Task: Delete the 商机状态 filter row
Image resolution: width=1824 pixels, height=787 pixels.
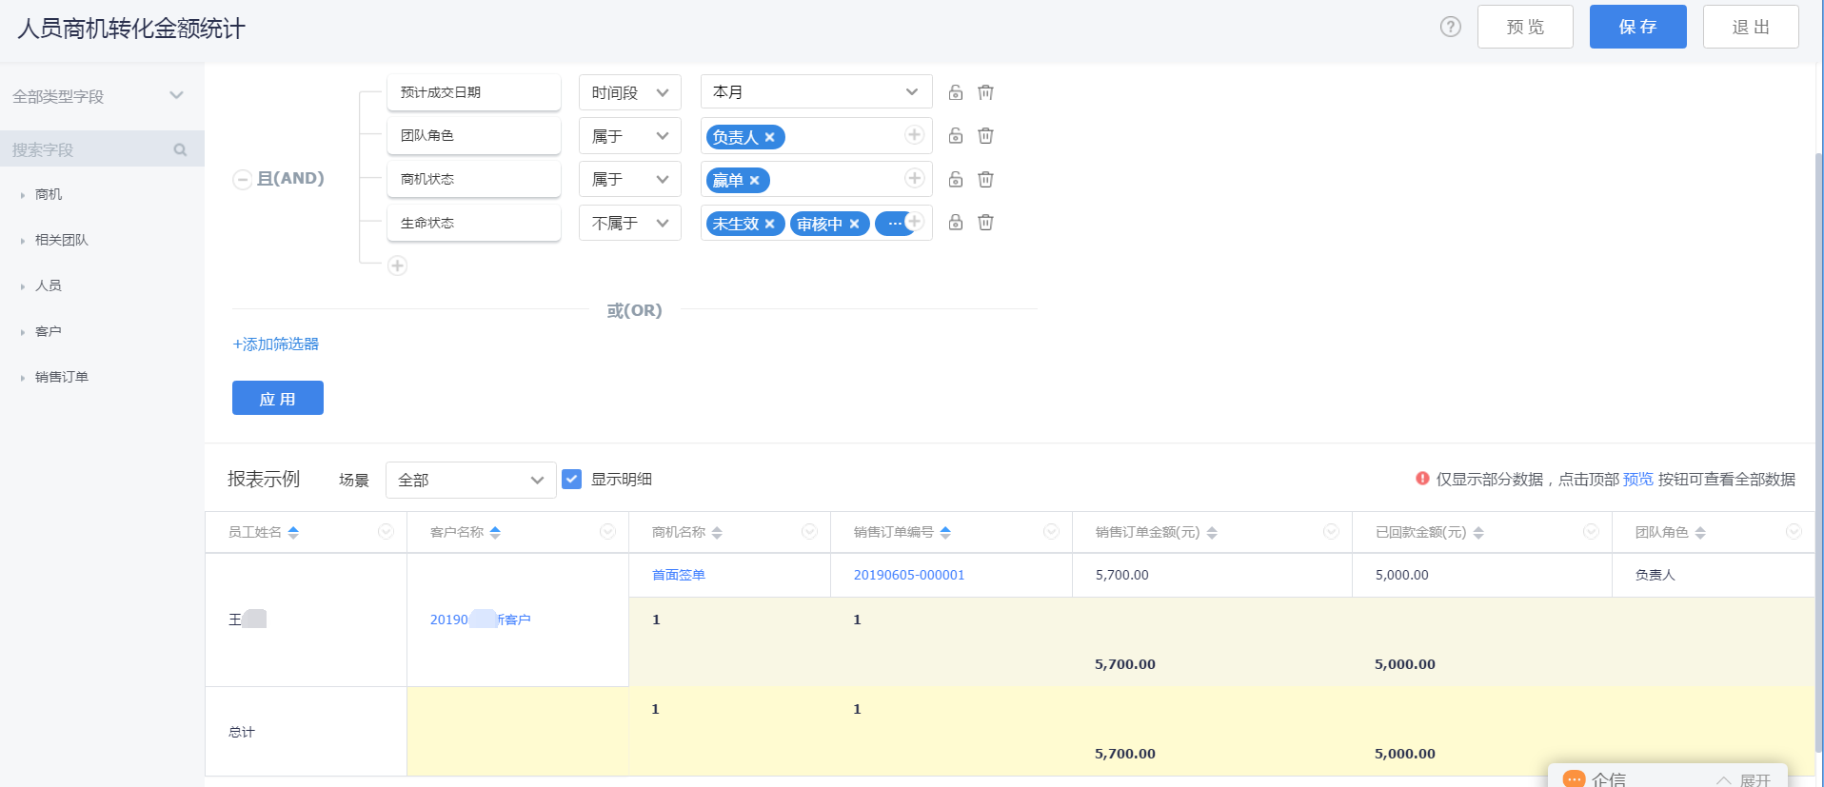Action: 986,179
